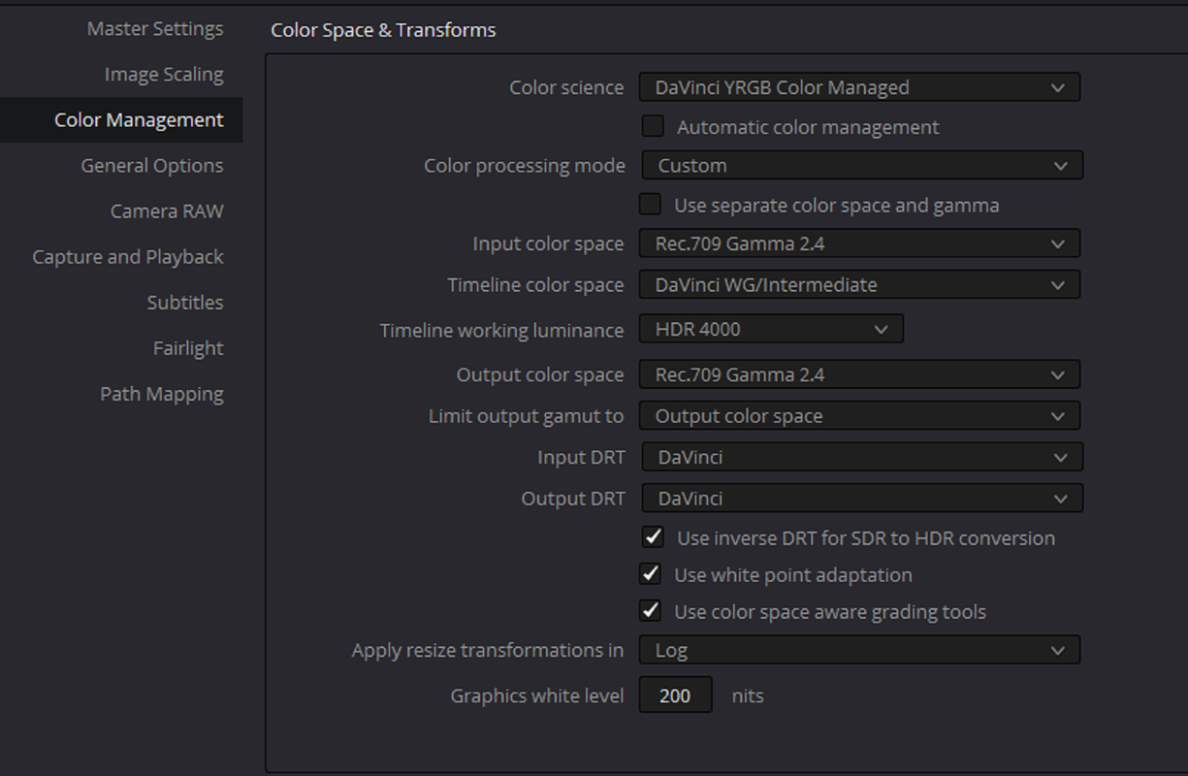Expand the Limit output gamut to dropdown

point(859,416)
